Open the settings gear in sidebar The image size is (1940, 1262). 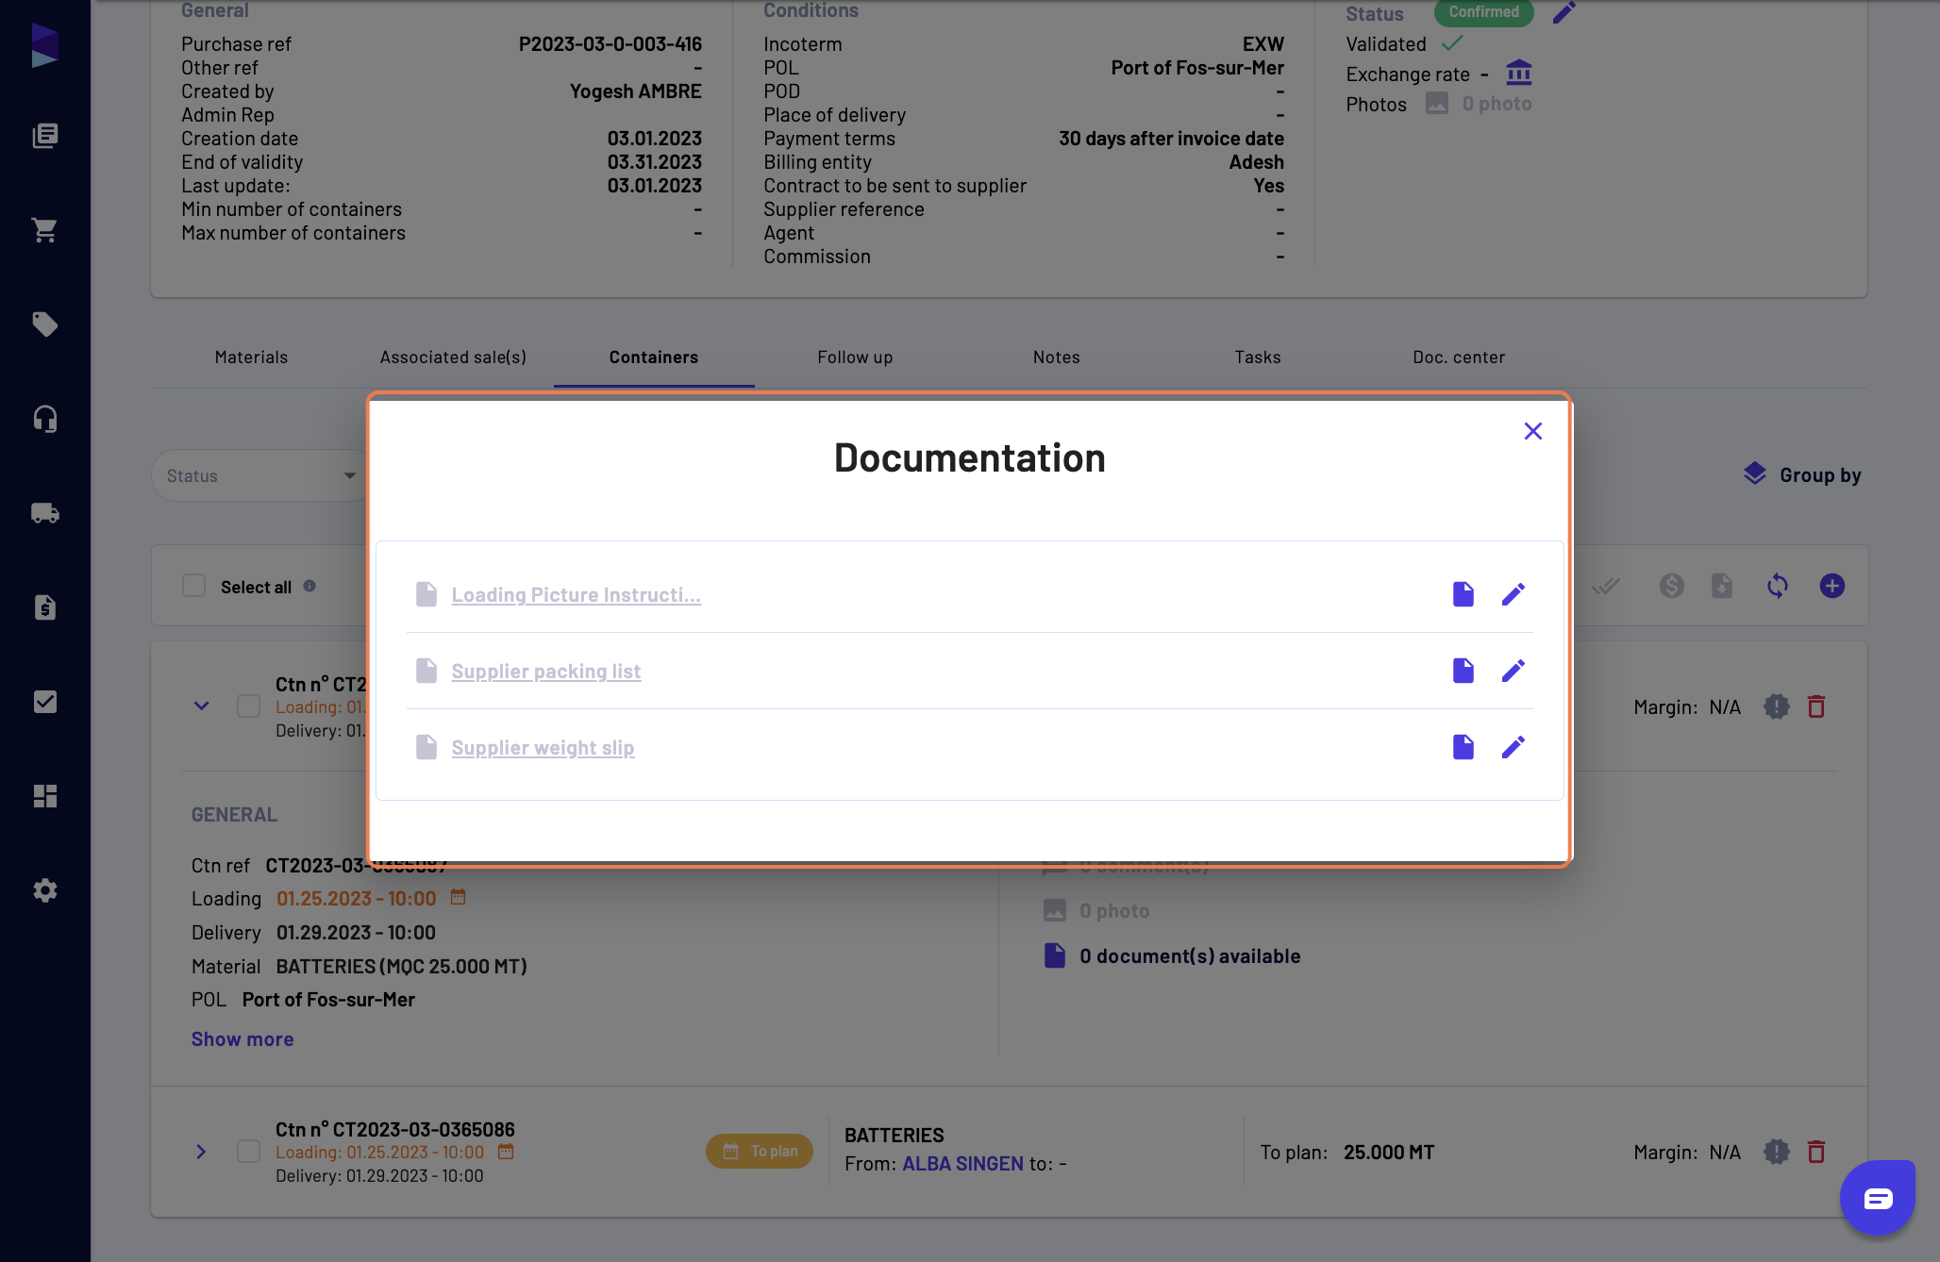tap(44, 890)
